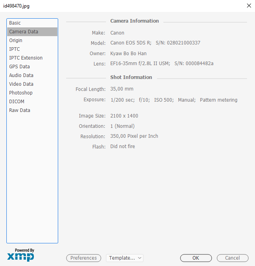
Task: Click the focal length value 35,00 mm
Action: tap(122, 89)
